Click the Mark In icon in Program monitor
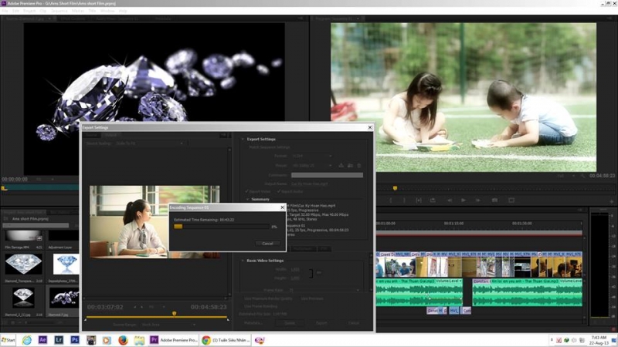The width and height of the screenshot is (618, 347). pyautogui.click(x=391, y=200)
